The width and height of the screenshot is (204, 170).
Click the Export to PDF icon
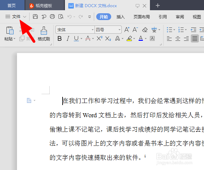pos(44,17)
